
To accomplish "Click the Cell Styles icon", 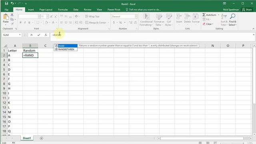I will [x=169, y=17].
